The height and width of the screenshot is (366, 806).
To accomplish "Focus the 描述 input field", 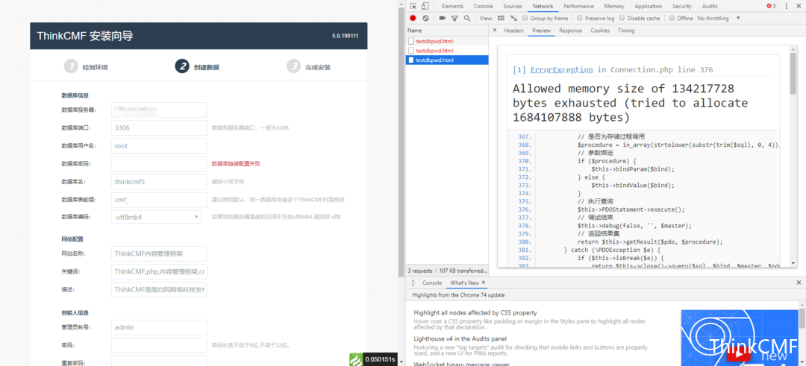I will point(159,289).
